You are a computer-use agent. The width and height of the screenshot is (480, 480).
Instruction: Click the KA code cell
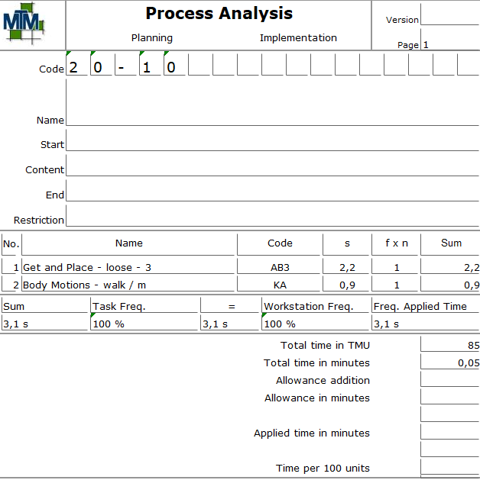coord(279,285)
